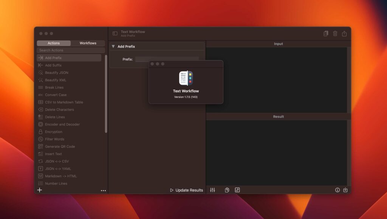
Task: Select the Generate QR Code action
Action: pyautogui.click(x=60, y=146)
